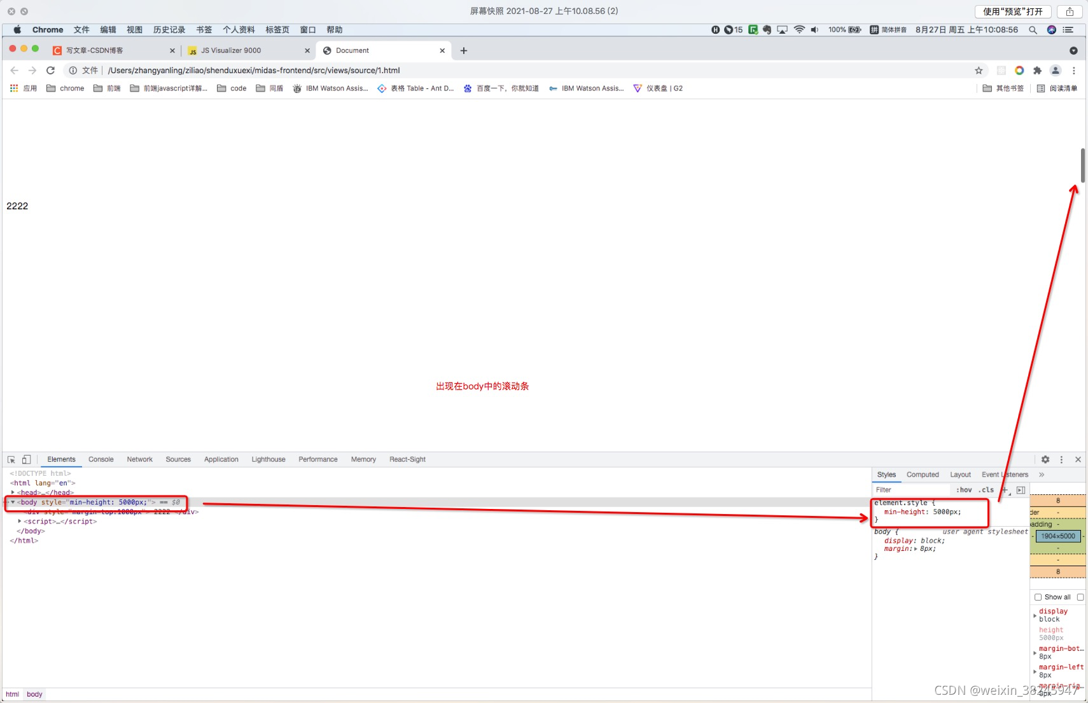Screen dimensions: 1088x703
Task: Close the DevTools panel
Action: [1078, 459]
